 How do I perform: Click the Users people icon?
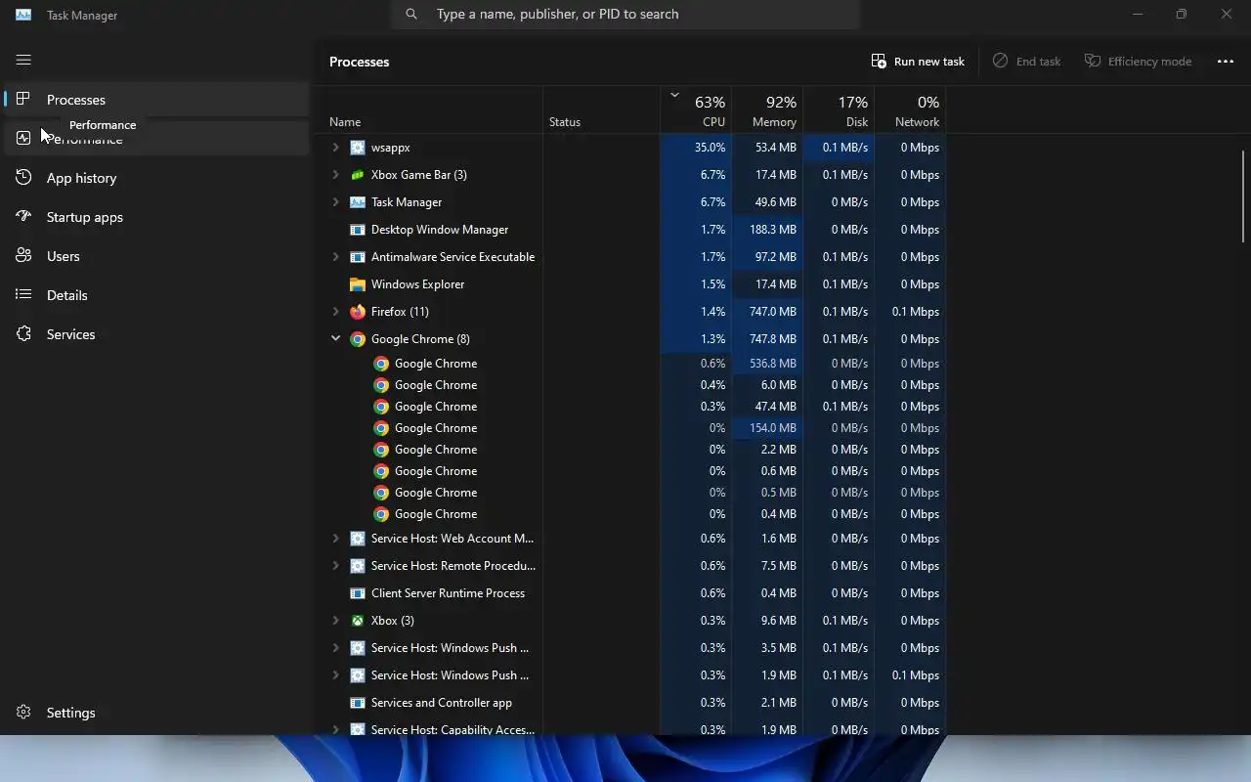coord(23,255)
